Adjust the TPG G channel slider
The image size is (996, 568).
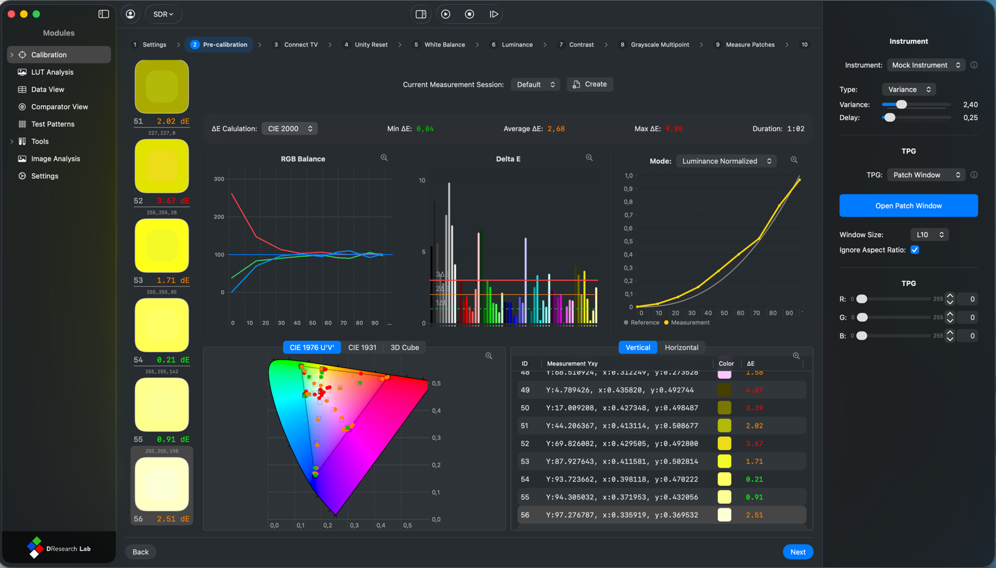coord(862,317)
